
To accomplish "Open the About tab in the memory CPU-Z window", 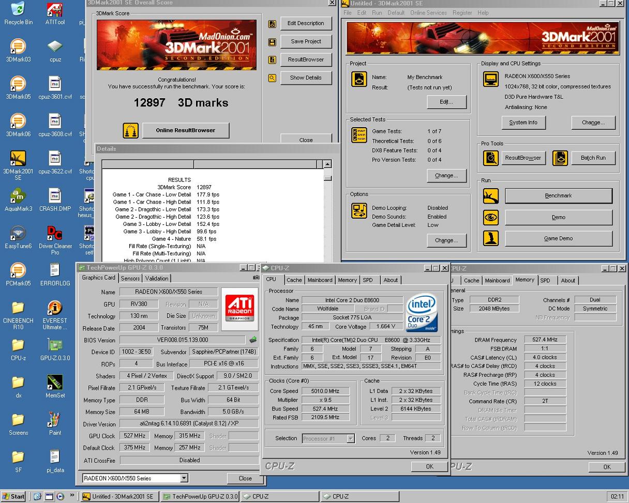I will [x=568, y=280].
